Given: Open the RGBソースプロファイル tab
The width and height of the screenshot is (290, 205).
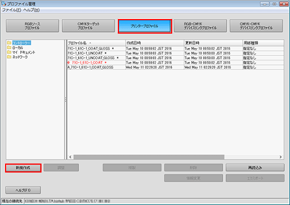Looking at the screenshot, I should [33, 26].
